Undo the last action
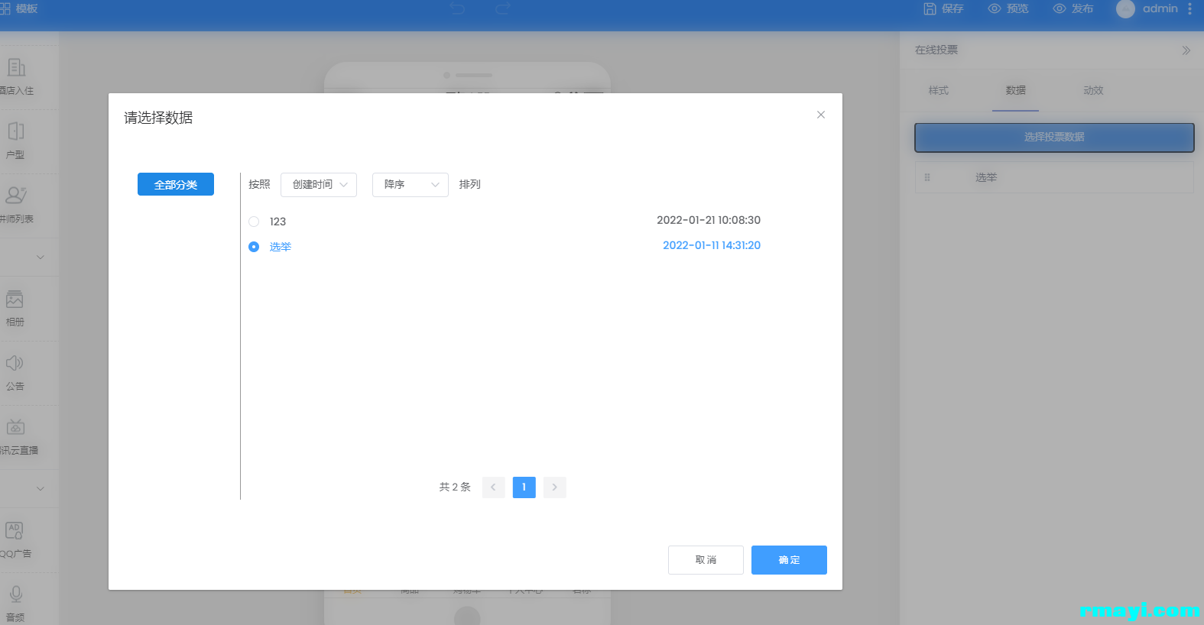Viewport: 1204px width, 625px height. click(457, 8)
